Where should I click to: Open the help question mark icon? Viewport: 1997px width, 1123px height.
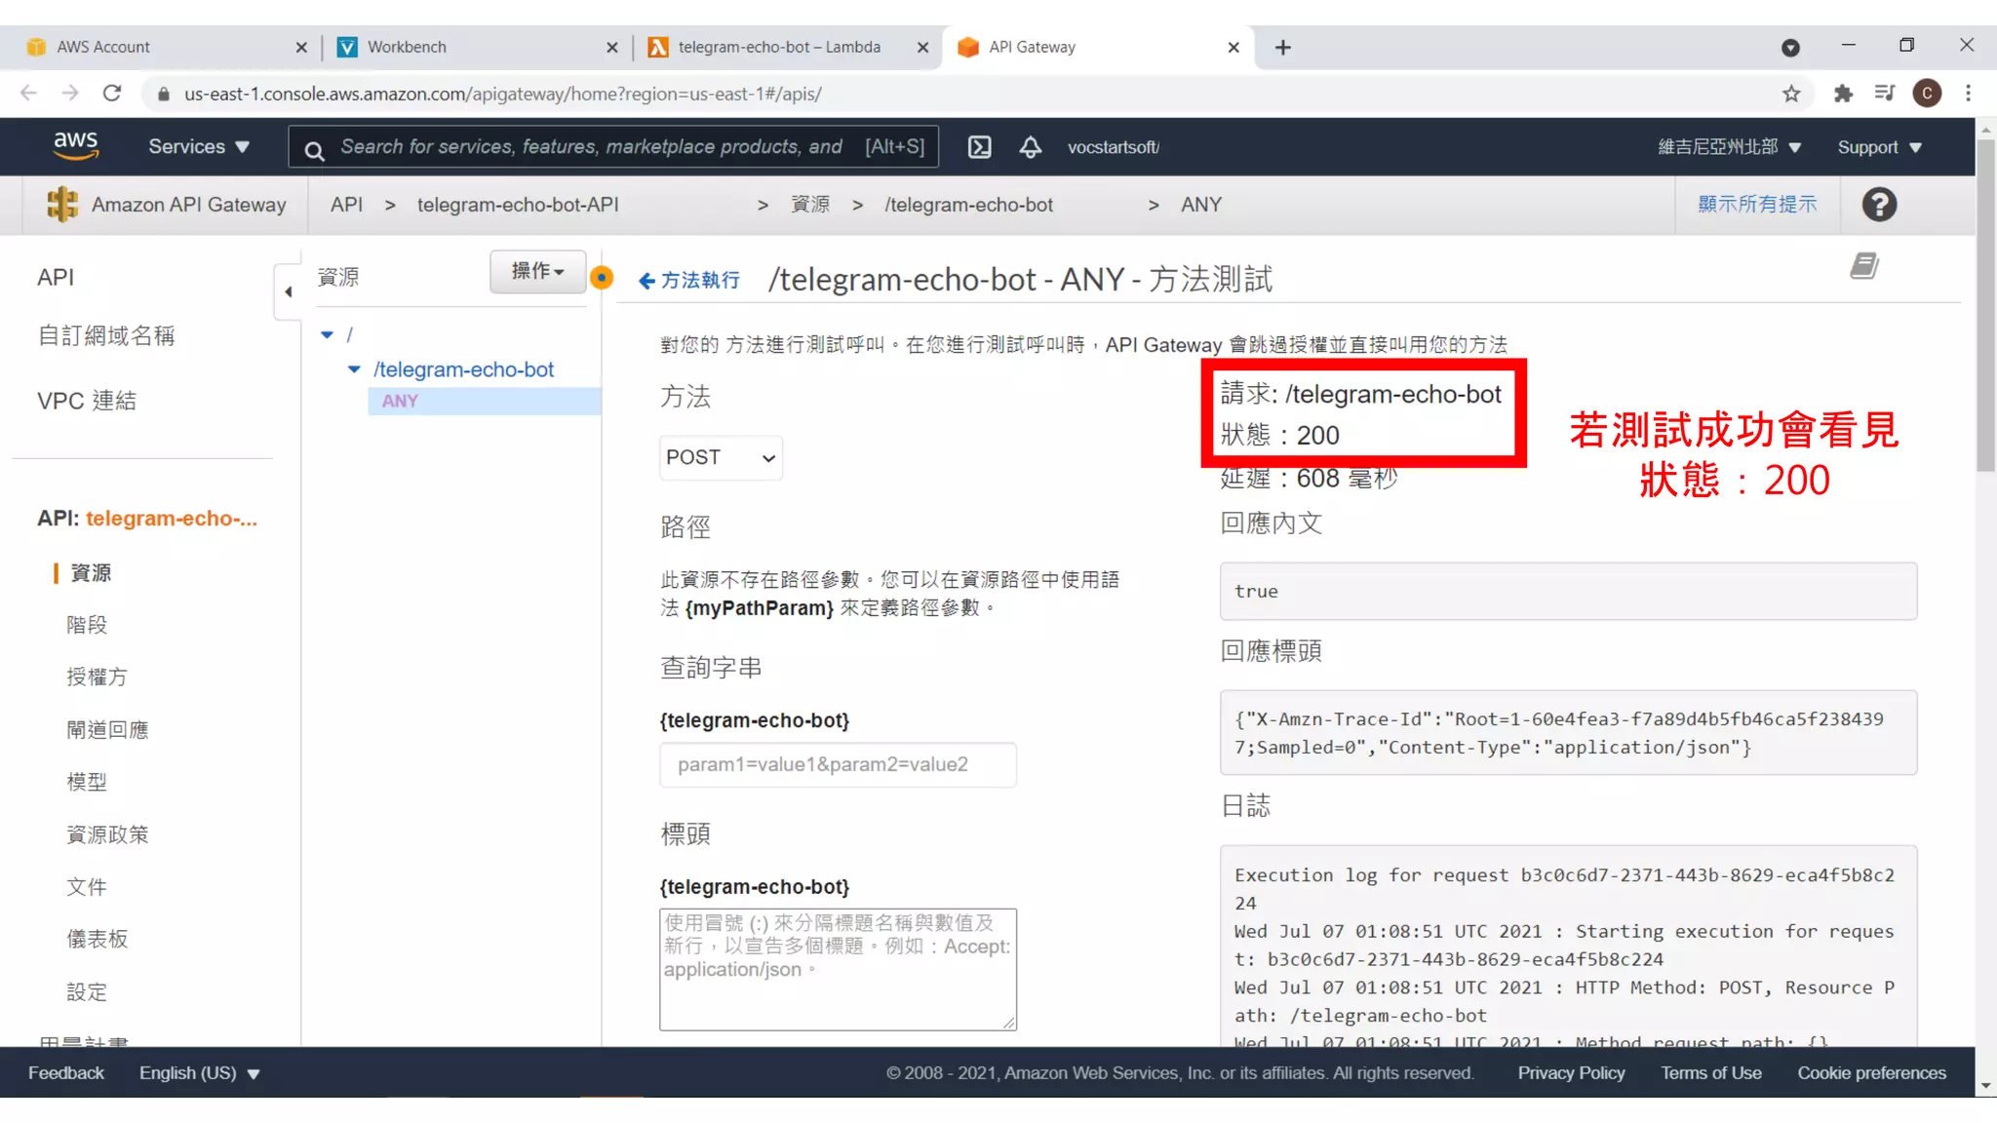tap(1879, 205)
